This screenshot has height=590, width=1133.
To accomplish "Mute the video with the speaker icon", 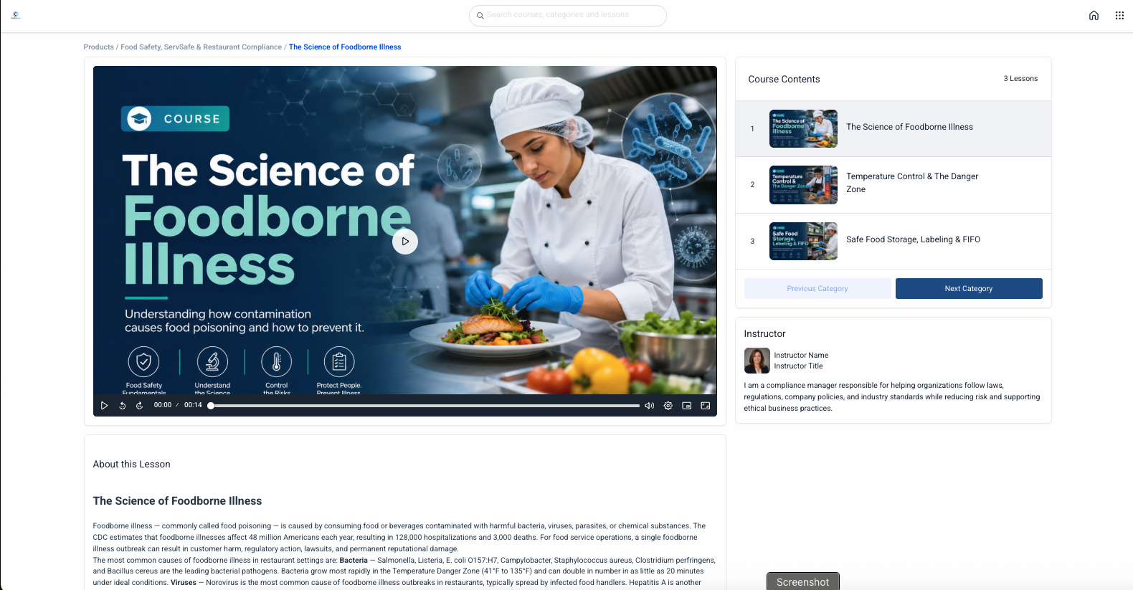I will point(649,406).
